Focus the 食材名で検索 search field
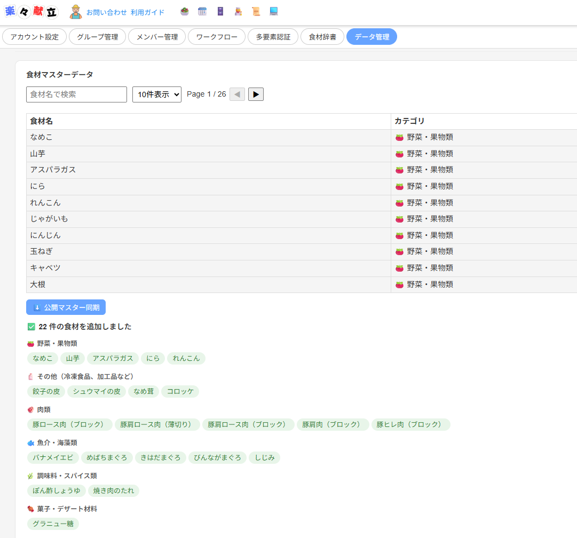 point(76,94)
